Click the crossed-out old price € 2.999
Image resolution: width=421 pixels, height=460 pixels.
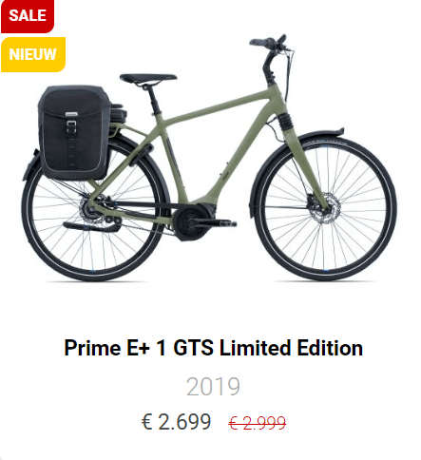click(x=257, y=423)
